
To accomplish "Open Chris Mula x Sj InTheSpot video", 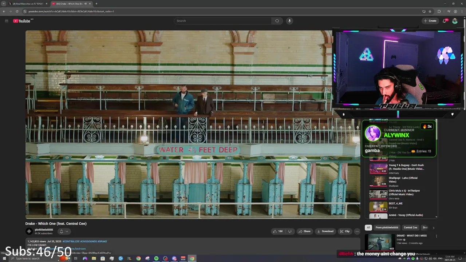I will (402, 194).
